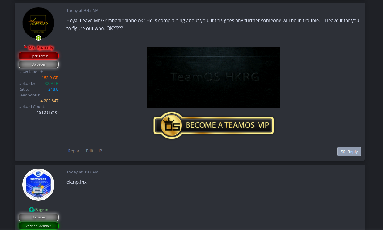Click the Become a TeamOS VIP banner
Image resolution: width=383 pixels, height=230 pixels.
pos(214,125)
